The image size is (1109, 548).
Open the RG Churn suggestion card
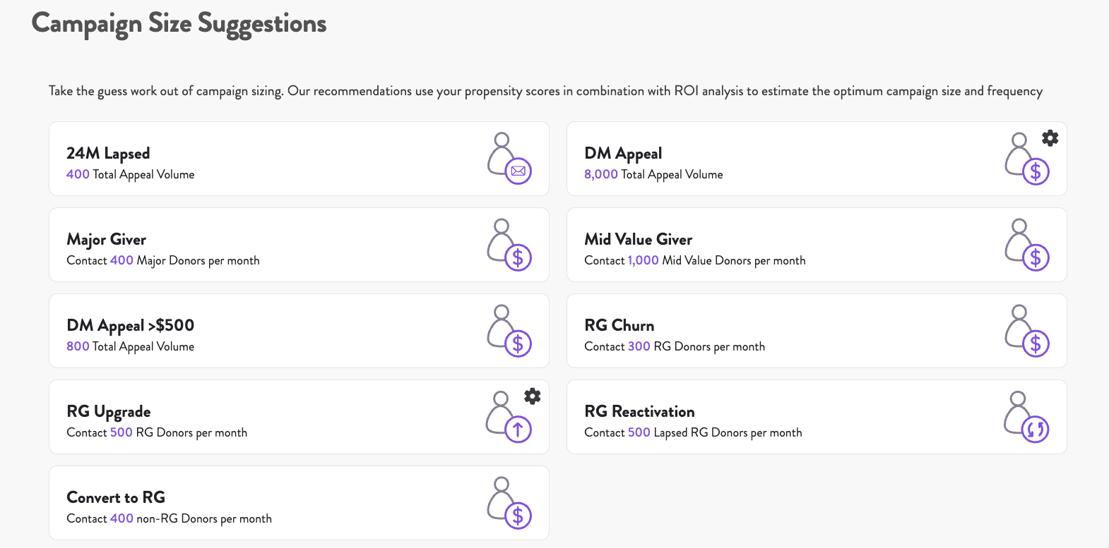[x=817, y=331]
